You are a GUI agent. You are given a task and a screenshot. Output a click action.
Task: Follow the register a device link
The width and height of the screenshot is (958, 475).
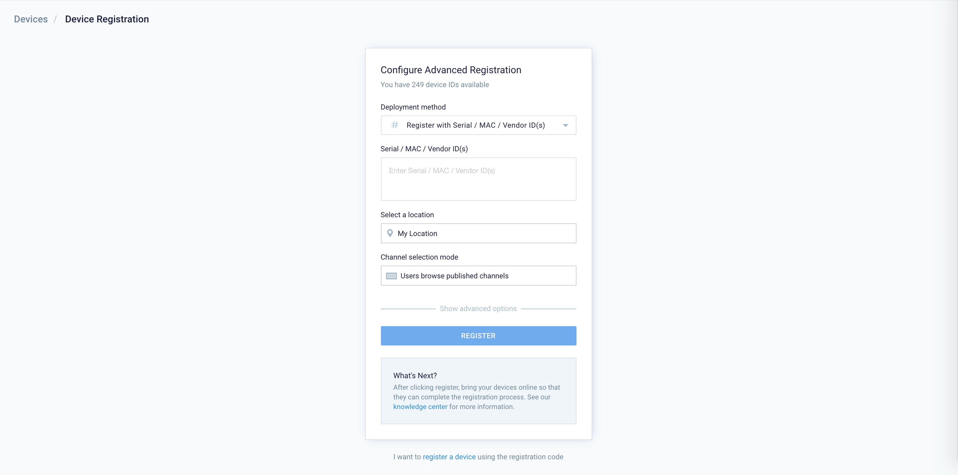[x=449, y=457]
